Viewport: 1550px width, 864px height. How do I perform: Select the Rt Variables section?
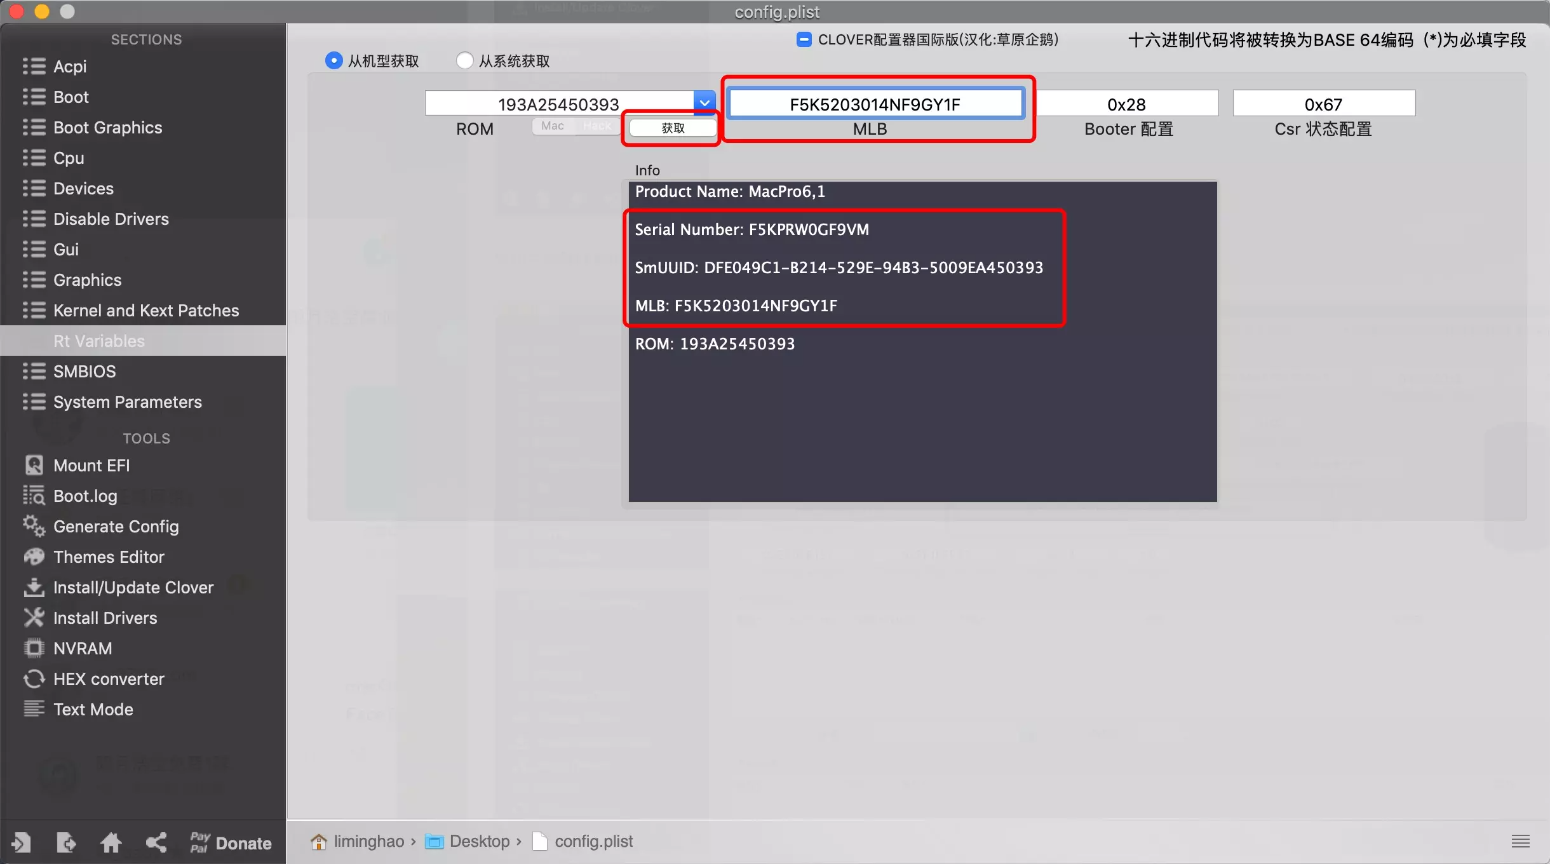pos(143,341)
